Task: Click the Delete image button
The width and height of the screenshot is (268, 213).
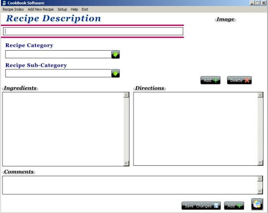Action: pyautogui.click(x=239, y=80)
